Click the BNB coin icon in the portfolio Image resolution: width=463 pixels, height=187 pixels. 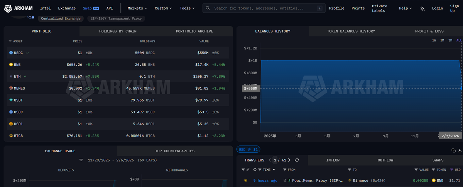coord(11,65)
